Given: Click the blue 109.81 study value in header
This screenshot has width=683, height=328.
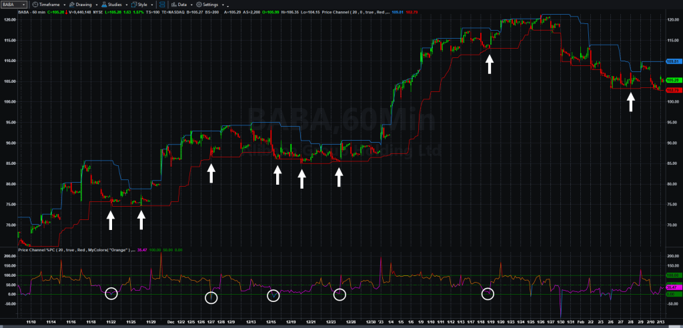Looking at the screenshot, I should pos(398,12).
